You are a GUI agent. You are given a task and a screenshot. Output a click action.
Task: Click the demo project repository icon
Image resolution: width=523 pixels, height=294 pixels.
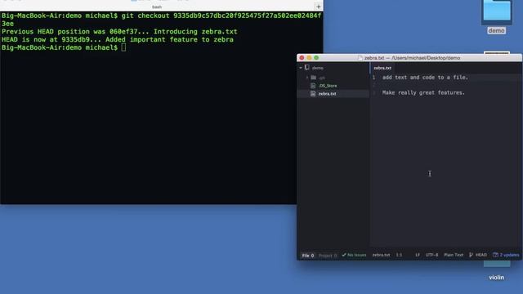tap(307, 67)
